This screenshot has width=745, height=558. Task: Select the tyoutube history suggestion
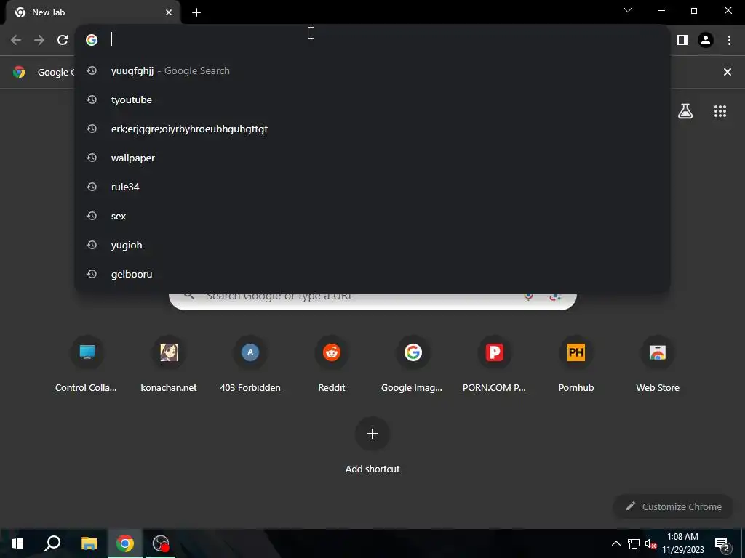point(372,100)
